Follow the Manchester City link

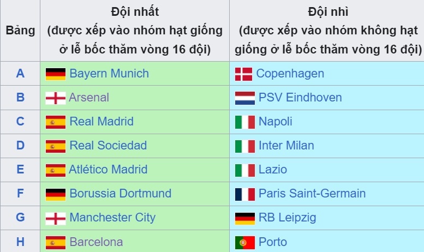click(112, 218)
